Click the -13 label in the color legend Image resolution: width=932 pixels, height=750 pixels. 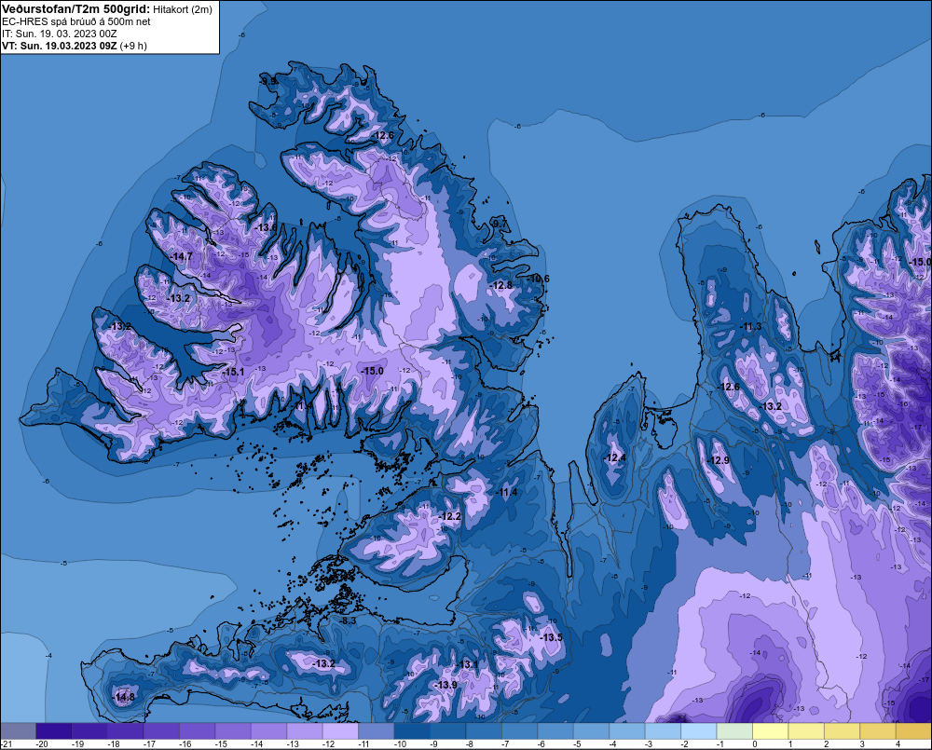coord(292,744)
